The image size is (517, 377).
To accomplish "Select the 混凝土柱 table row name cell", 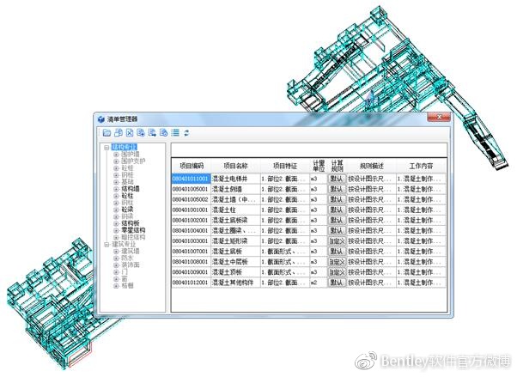I will 235,210.
